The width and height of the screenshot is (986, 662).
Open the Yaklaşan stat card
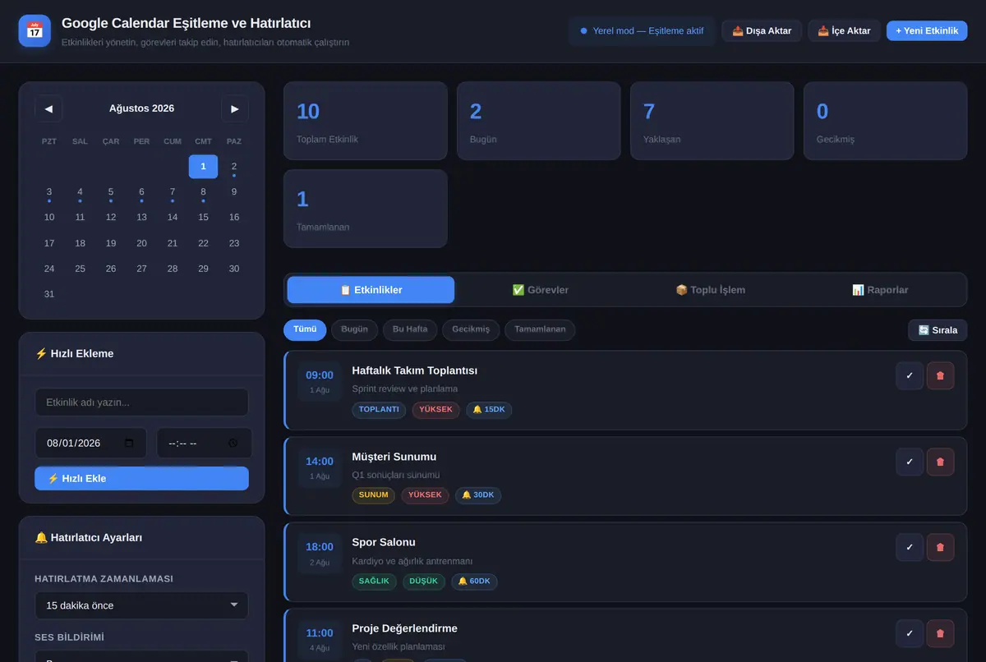click(712, 121)
